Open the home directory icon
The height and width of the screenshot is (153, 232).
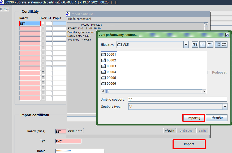coord(203,44)
